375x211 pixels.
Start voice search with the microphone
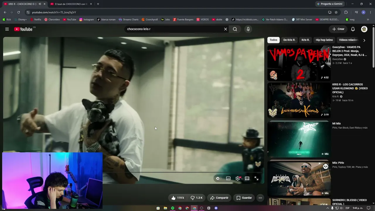(x=248, y=29)
